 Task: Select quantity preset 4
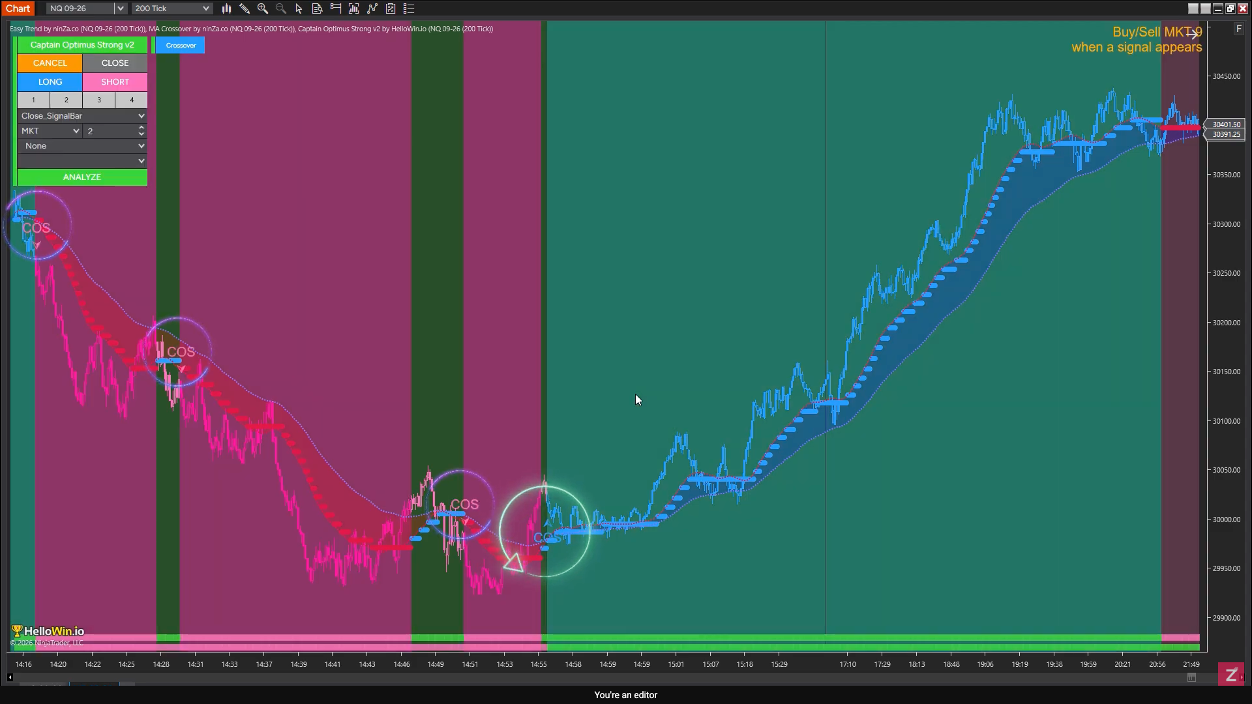tap(132, 100)
